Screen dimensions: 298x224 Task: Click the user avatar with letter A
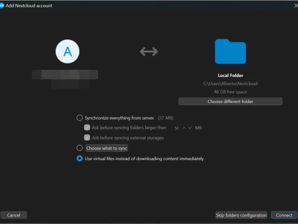[x=67, y=52]
